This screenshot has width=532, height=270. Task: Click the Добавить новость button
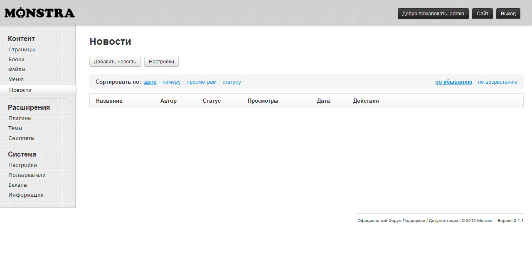pyautogui.click(x=115, y=61)
